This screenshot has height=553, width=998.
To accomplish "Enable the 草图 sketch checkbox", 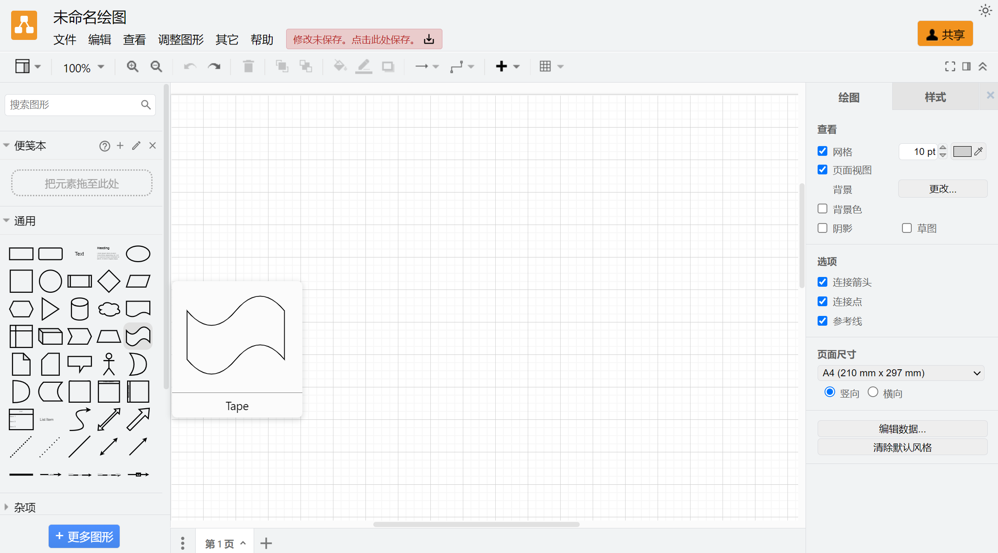I will (x=907, y=228).
